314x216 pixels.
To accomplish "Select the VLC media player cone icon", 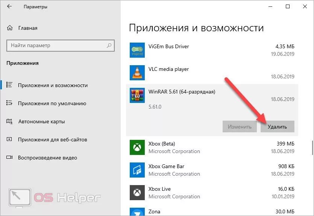I will tap(137, 73).
